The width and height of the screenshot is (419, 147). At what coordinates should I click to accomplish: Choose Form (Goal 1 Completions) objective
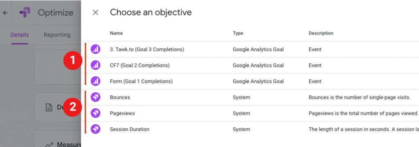click(250, 81)
